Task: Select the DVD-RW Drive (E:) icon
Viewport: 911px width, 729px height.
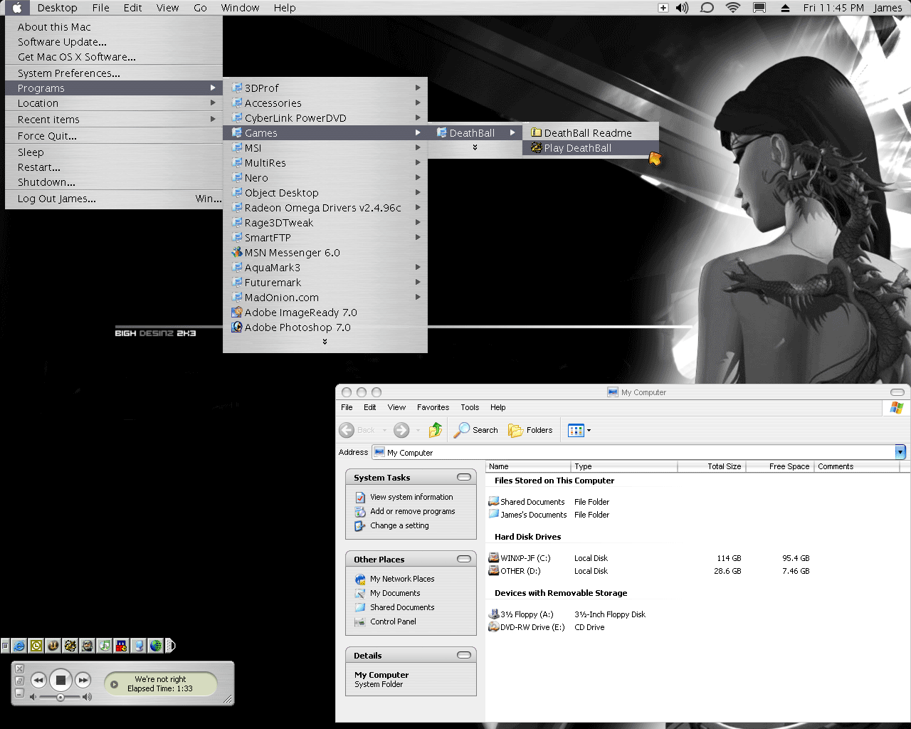Action: (494, 627)
